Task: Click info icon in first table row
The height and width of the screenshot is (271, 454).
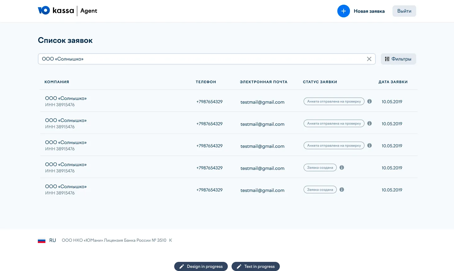Action: [370, 101]
